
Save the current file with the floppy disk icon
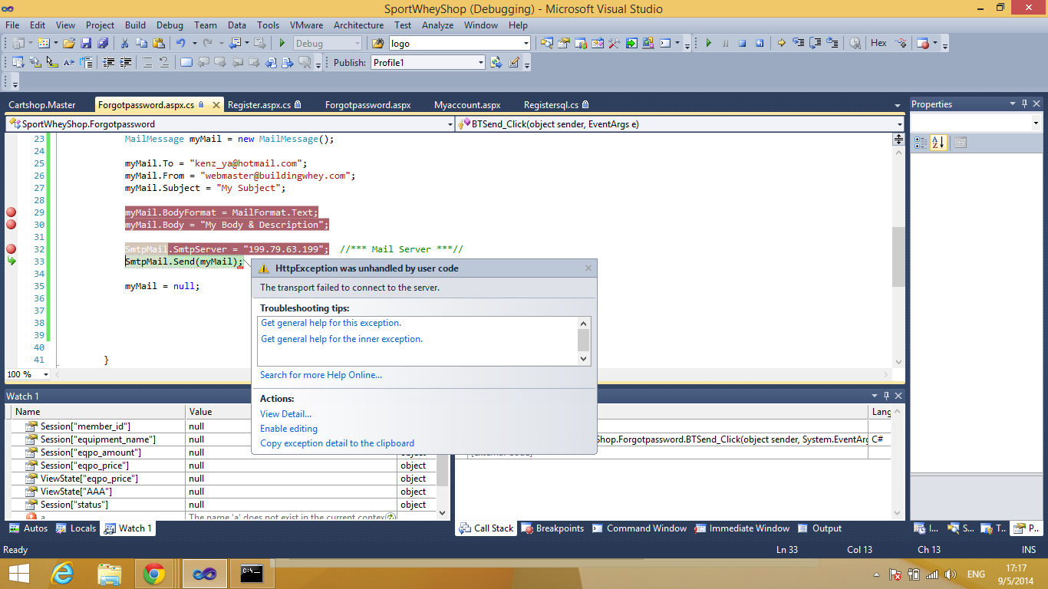86,44
